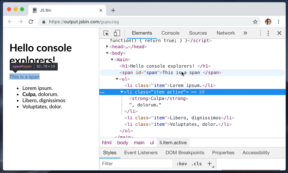Viewport: 288px width, 173px height.
Task: Open Chrome three-dot menu
Action: [279, 22]
